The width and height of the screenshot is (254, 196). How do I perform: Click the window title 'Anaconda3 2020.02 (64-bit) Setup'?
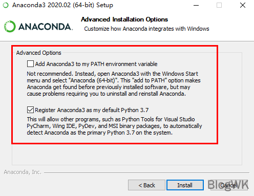(62, 5)
